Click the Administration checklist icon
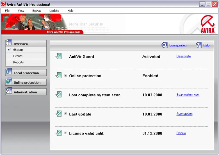This screenshot has width=219, height=155. click(x=9, y=91)
